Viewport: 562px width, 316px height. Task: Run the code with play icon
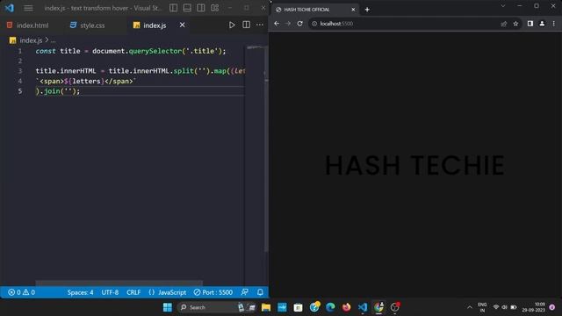(232, 25)
